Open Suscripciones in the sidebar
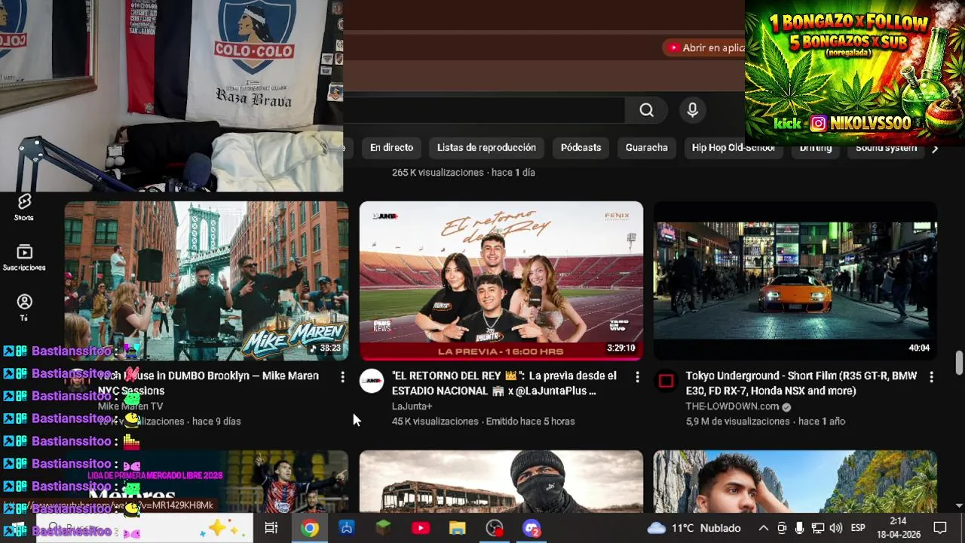The image size is (965, 543). click(x=24, y=257)
